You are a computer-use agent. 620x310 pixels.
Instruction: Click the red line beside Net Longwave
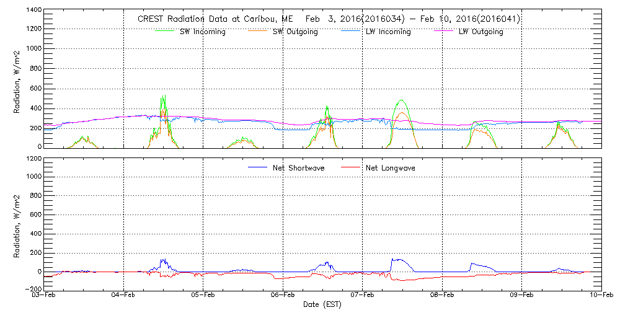click(350, 167)
